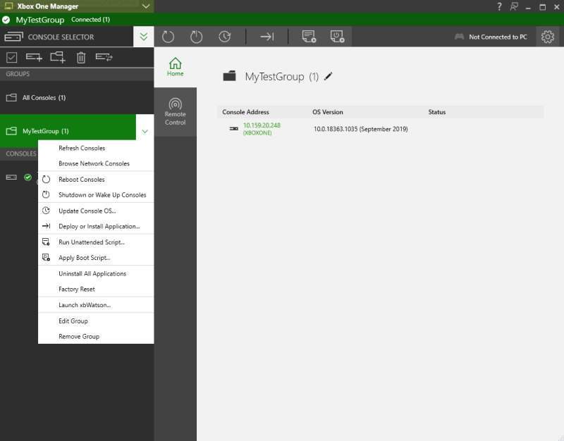Open the settings gear
Viewport: 564px width, 441px height.
548,37
